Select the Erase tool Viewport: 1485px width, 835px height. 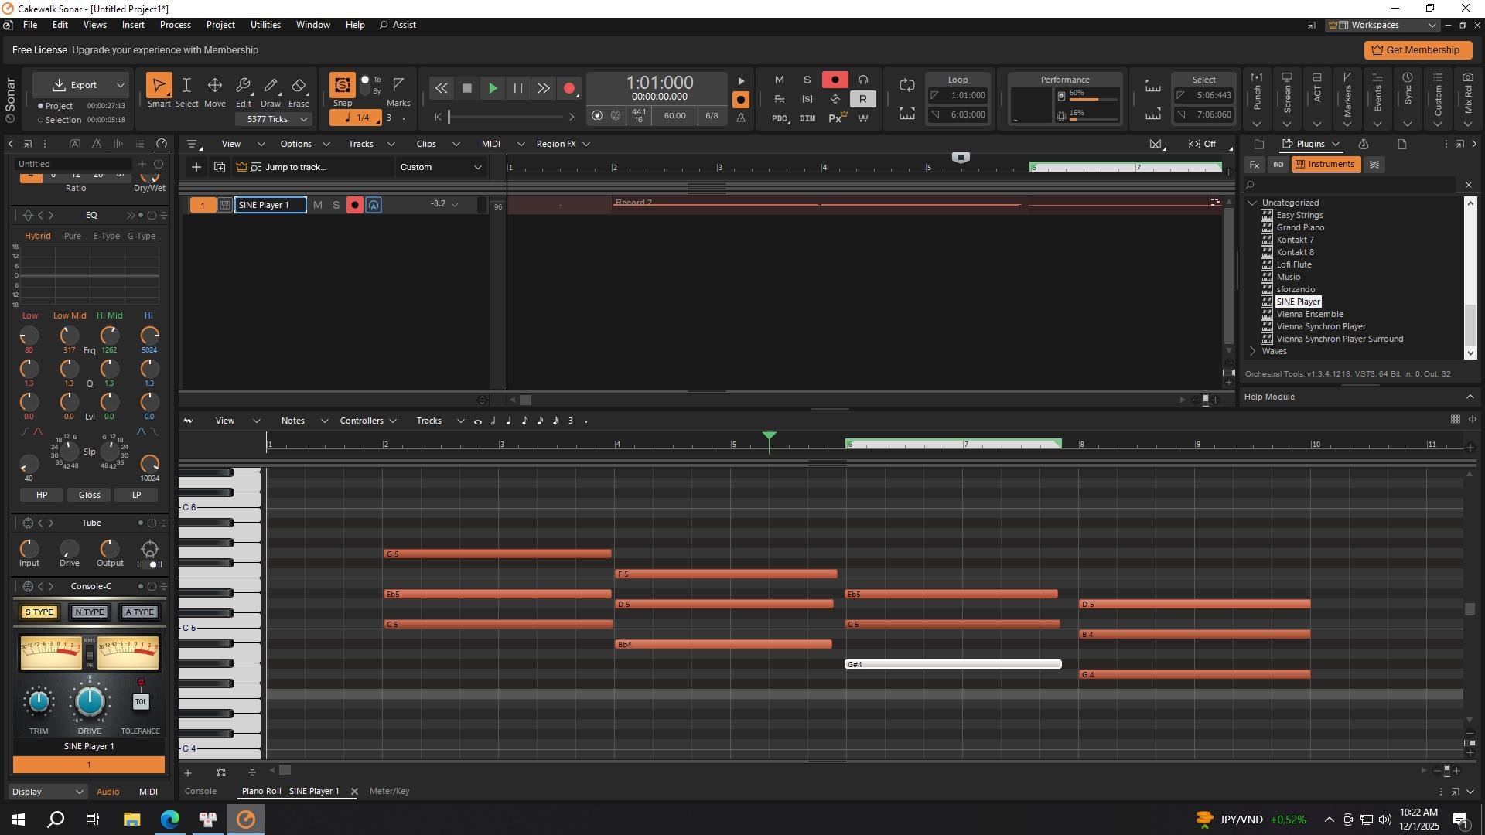click(x=299, y=85)
